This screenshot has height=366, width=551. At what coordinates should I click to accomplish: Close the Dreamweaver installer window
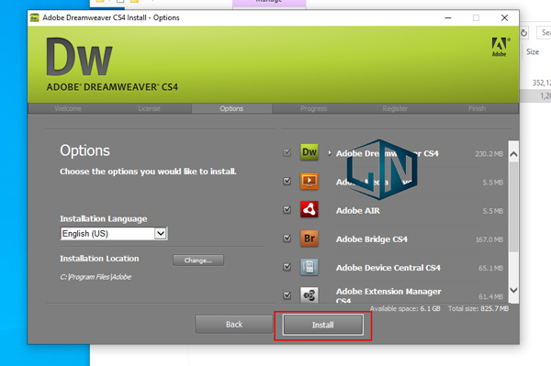click(504, 17)
